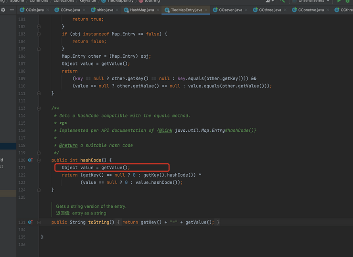The width and height of the screenshot is (353, 257).
Task: Close the CCtwo.java tab
Action: pyautogui.click(x=84, y=10)
